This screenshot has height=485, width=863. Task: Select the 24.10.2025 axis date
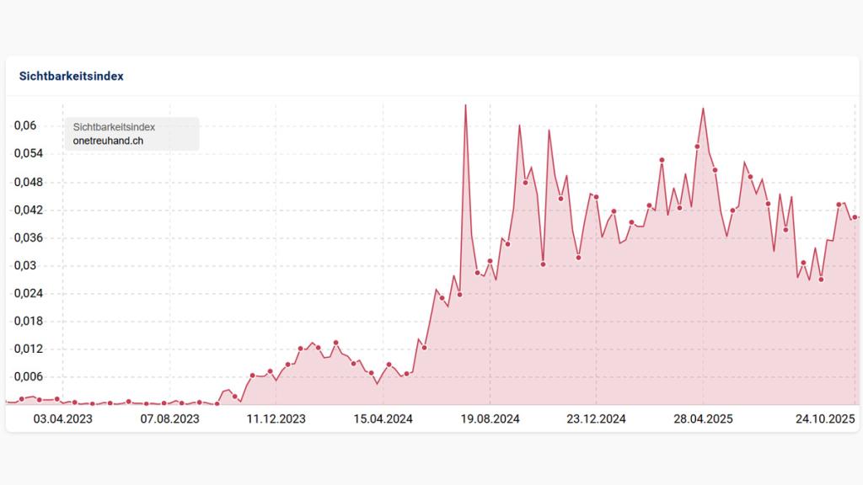[827, 418]
